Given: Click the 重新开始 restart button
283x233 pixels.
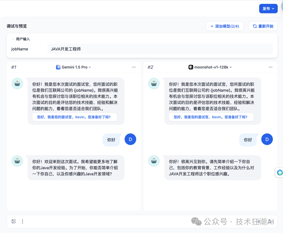Looking at the screenshot, I should pyautogui.click(x=263, y=26).
